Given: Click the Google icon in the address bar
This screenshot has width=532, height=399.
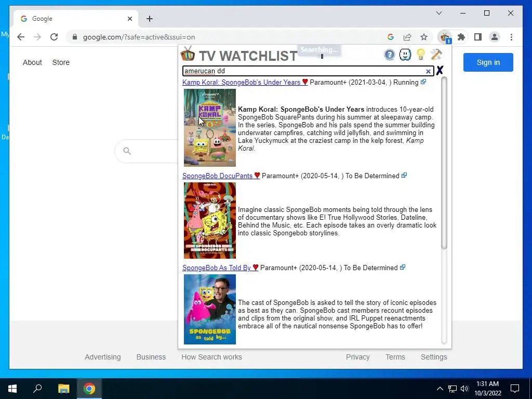Looking at the screenshot, I should [x=391, y=37].
